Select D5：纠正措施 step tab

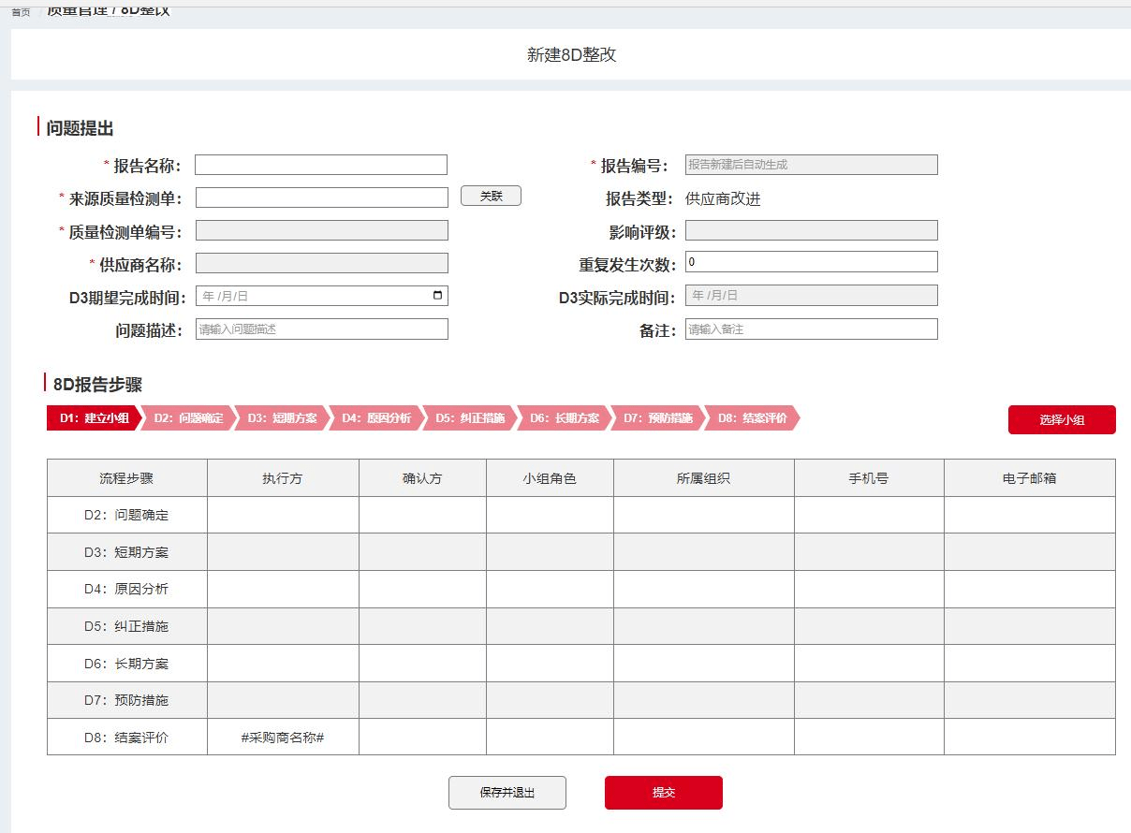470,418
